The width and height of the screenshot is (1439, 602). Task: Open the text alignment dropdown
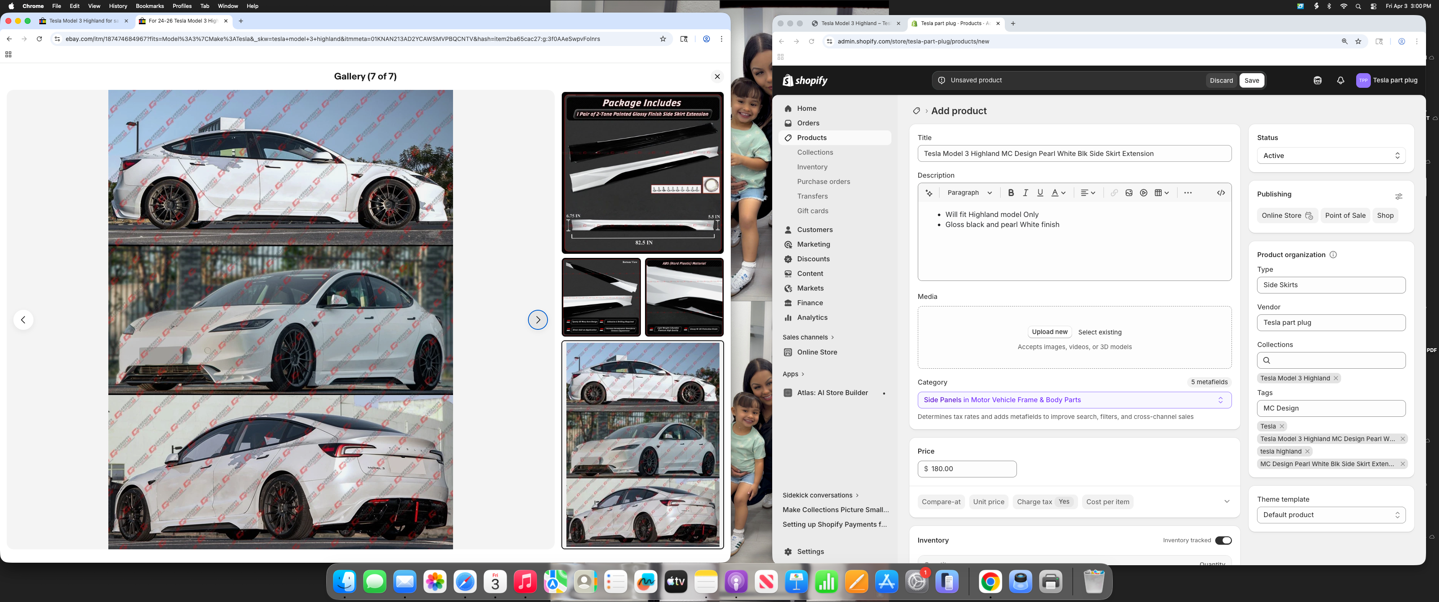[1088, 193]
